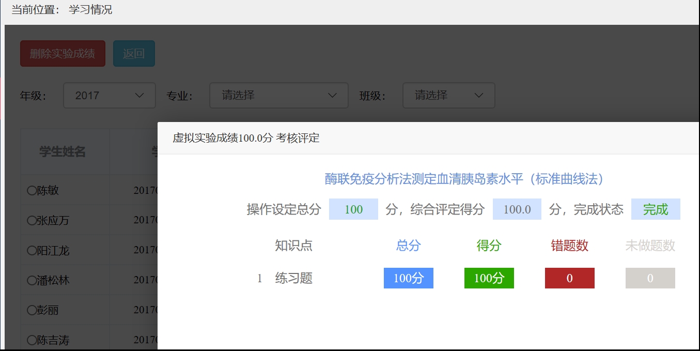This screenshot has width=700, height=351.
Task: Click the 返回 button
Action: click(x=134, y=54)
